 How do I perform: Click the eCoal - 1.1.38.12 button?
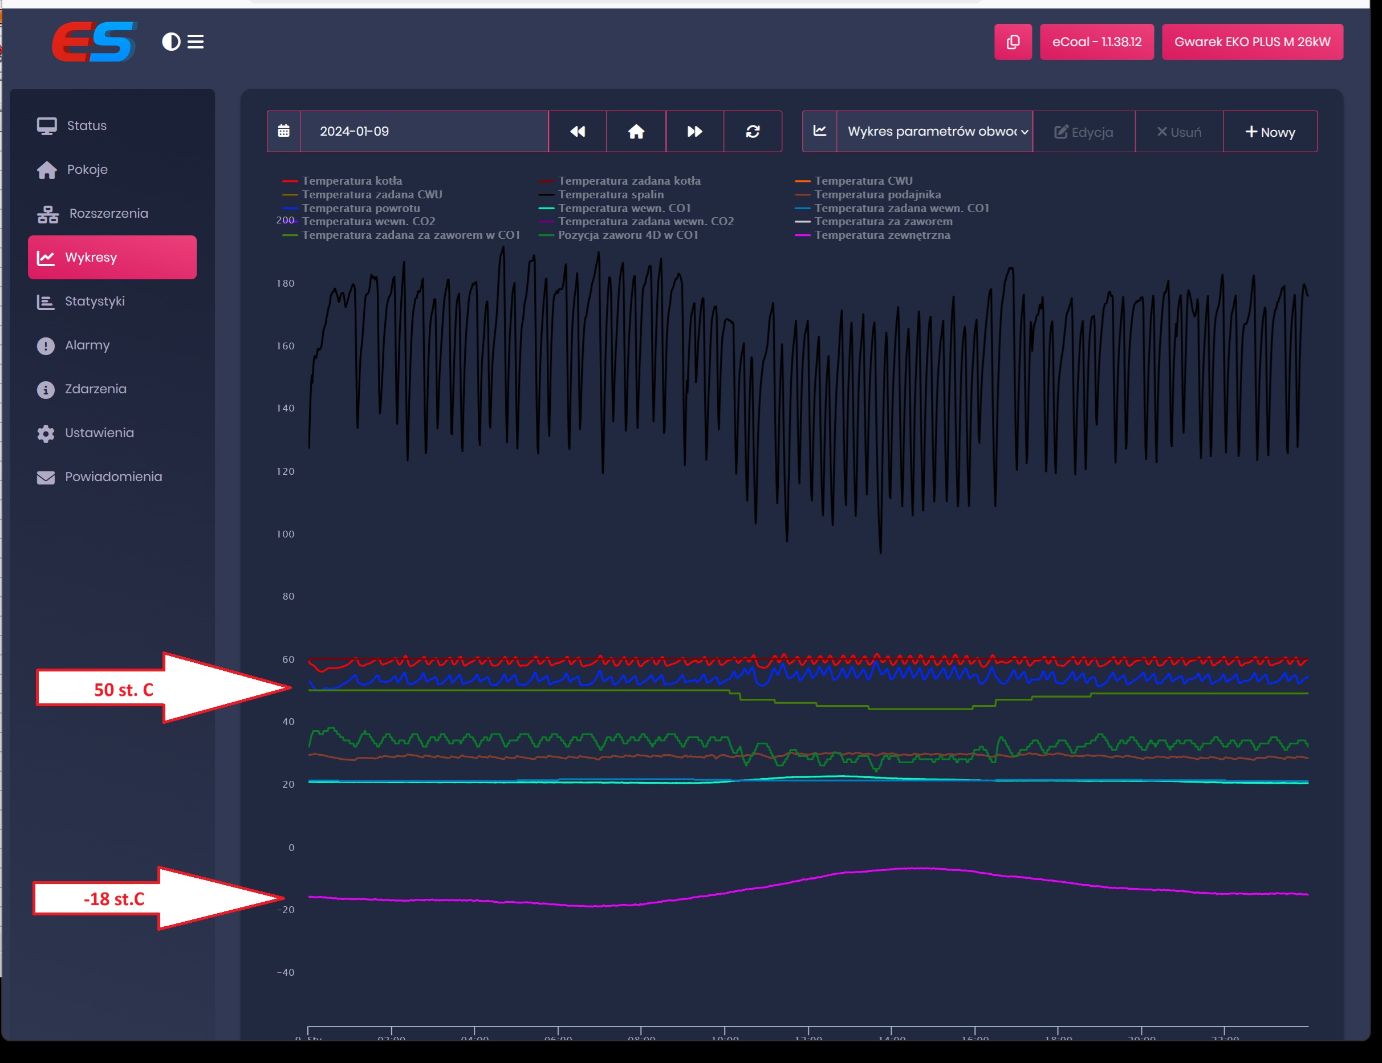coord(1096,42)
